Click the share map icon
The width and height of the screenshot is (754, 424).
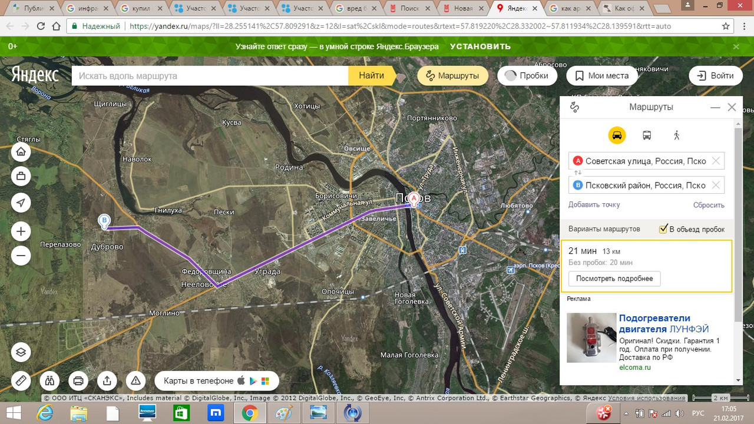click(x=107, y=381)
